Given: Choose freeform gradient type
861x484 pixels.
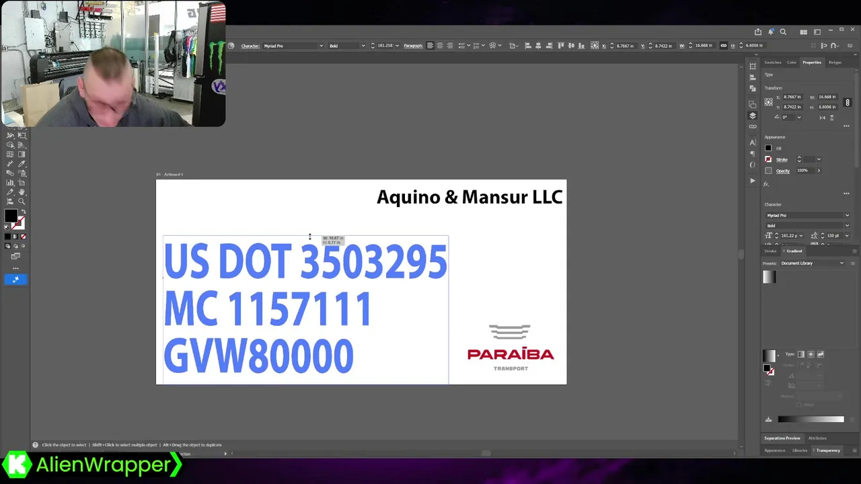Looking at the screenshot, I should coord(821,354).
